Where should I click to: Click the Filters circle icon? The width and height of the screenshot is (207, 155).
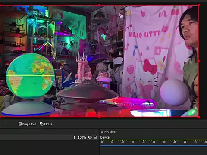[x=41, y=124]
